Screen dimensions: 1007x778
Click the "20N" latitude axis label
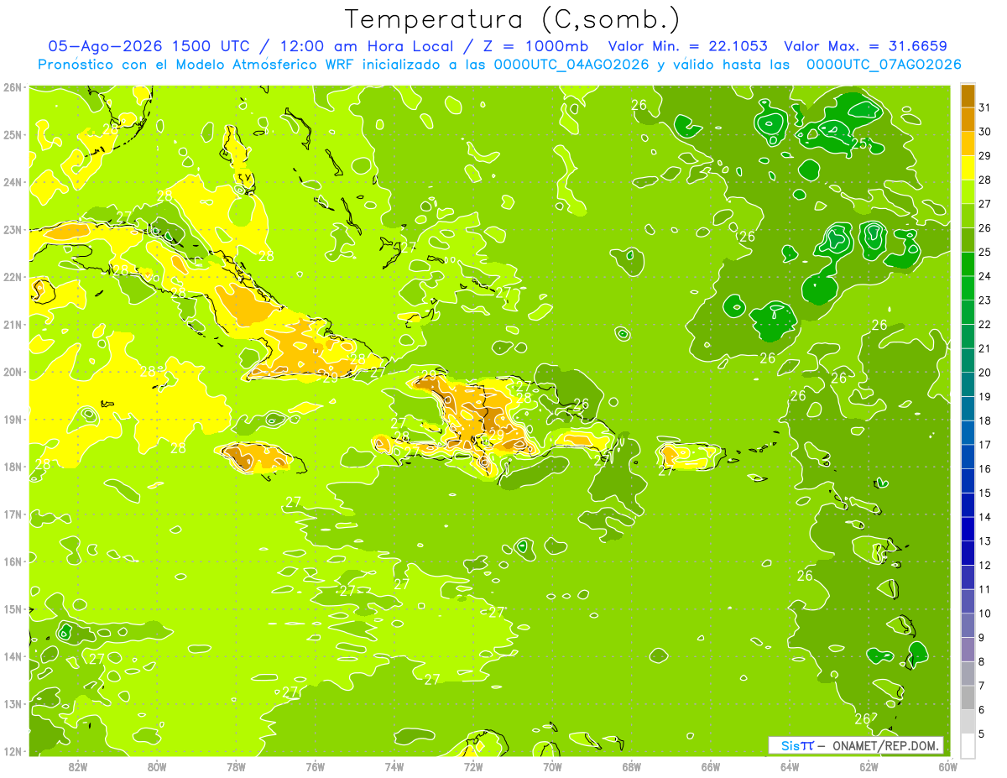pos(13,372)
